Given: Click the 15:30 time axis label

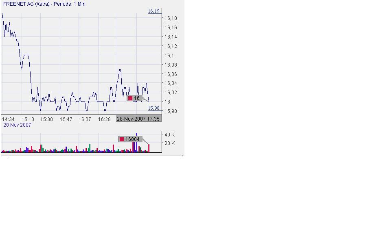Looking at the screenshot, I should tap(47, 119).
